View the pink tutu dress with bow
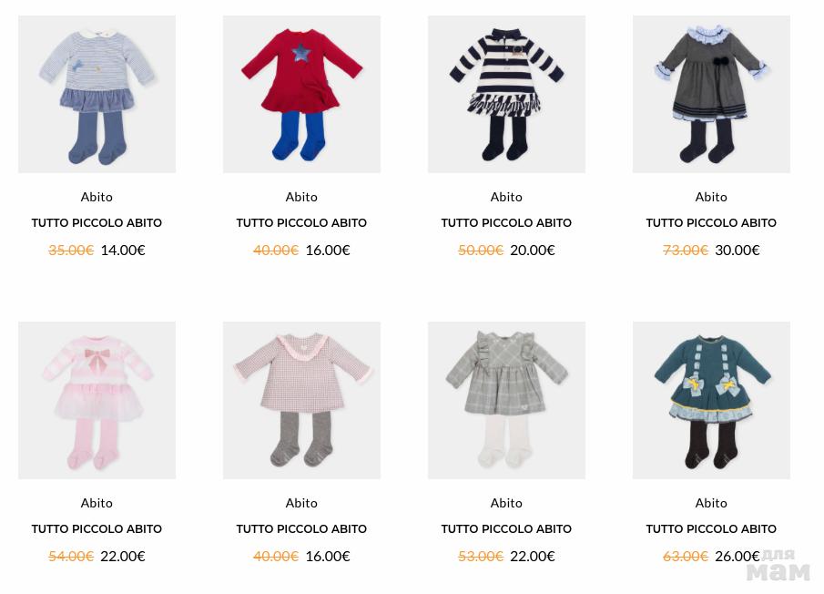Screen dimensions: 824x594 [x=97, y=401]
